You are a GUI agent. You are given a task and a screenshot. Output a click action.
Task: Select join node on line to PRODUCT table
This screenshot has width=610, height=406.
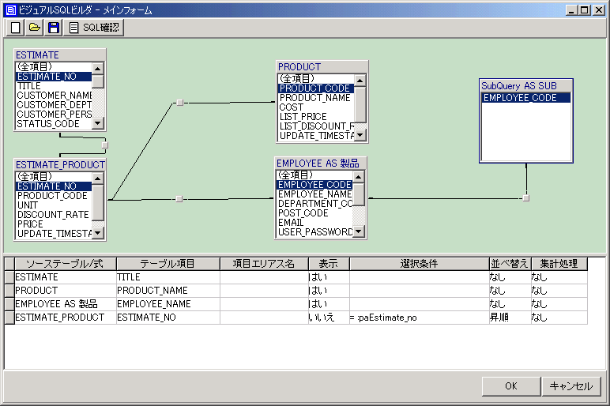point(180,103)
